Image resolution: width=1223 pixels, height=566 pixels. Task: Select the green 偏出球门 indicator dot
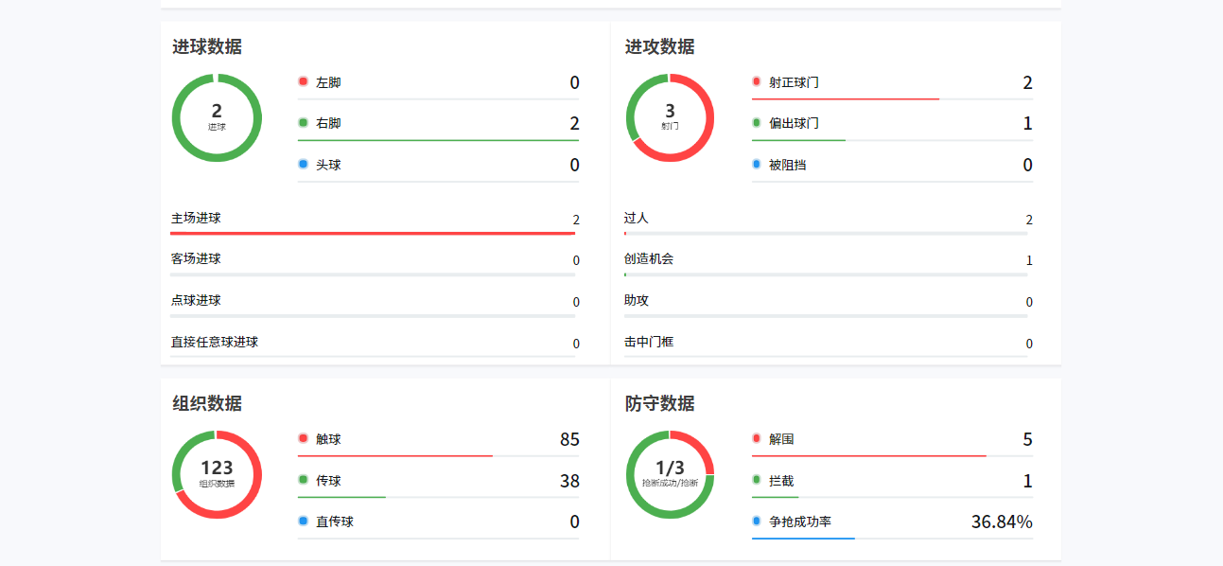757,123
